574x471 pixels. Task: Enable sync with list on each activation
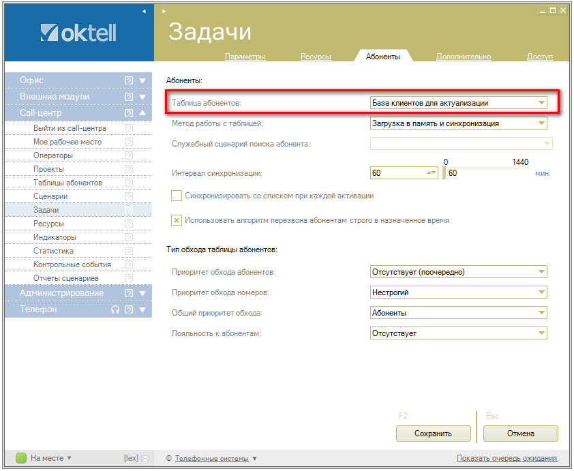(x=177, y=196)
